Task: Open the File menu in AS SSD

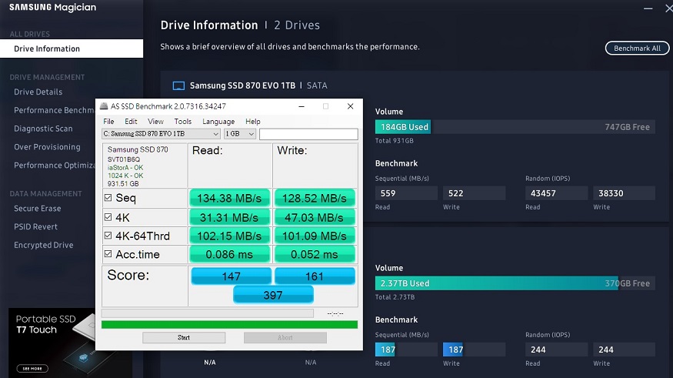Action: point(108,122)
